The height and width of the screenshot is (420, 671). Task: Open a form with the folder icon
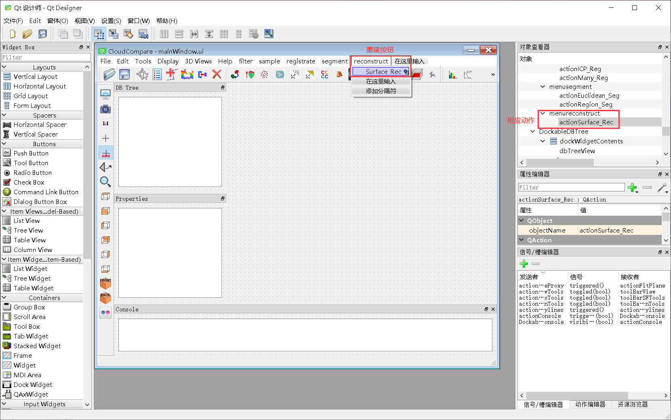point(27,34)
